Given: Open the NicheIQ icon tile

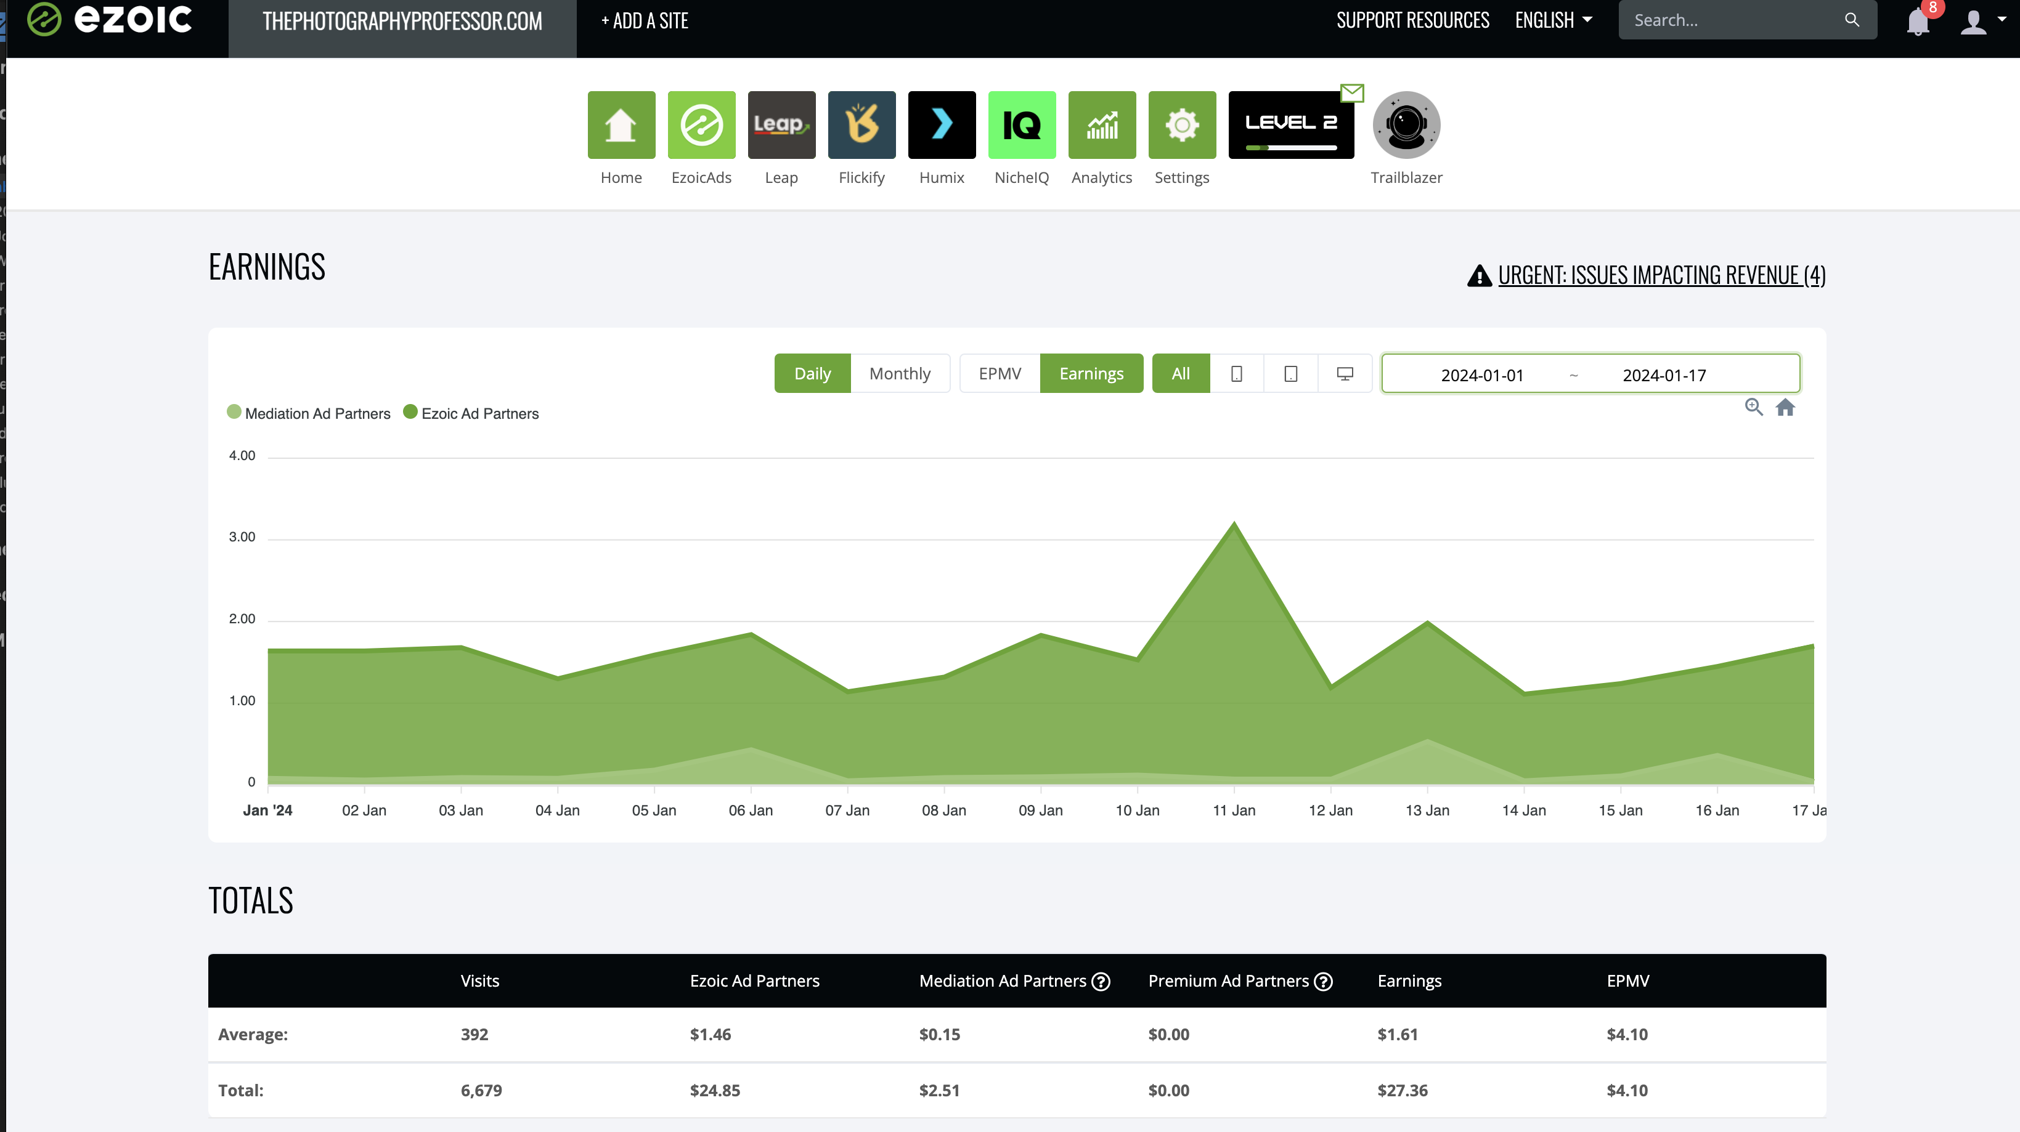Looking at the screenshot, I should coord(1021,124).
